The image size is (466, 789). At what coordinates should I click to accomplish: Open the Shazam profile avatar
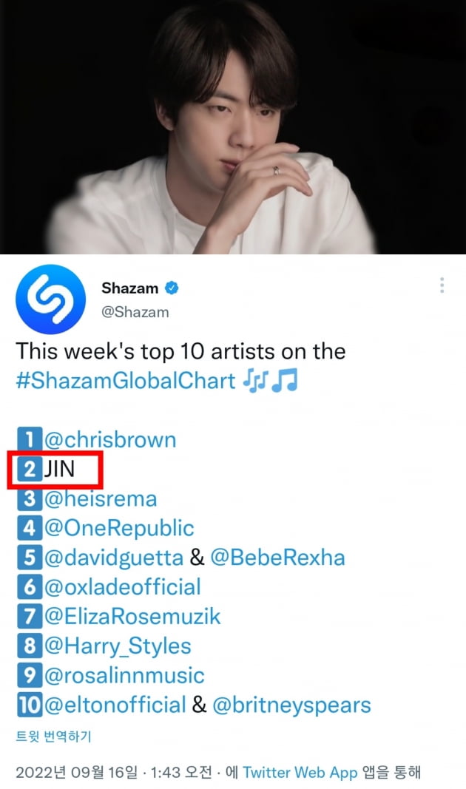pos(50,299)
